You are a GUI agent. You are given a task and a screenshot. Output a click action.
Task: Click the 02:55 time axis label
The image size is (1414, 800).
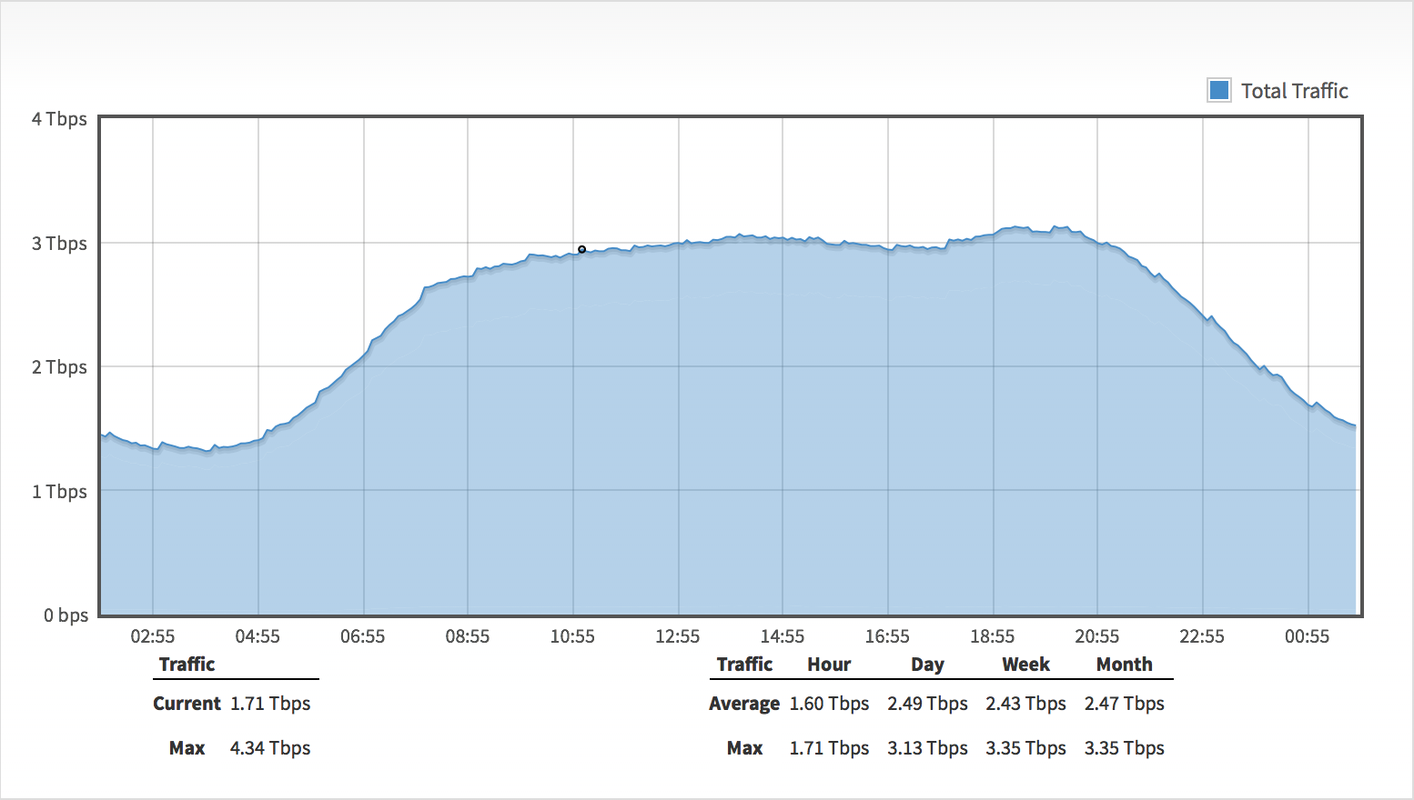153,636
